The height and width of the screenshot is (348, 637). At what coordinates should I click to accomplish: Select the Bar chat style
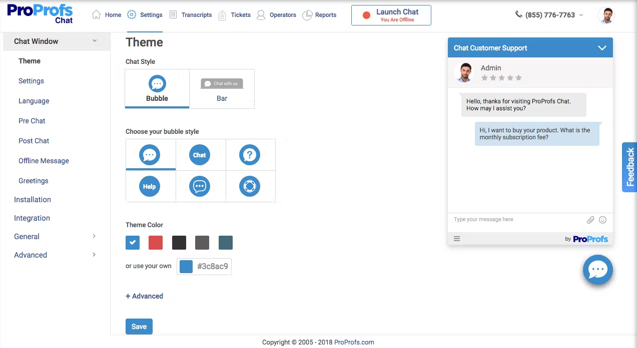click(222, 89)
